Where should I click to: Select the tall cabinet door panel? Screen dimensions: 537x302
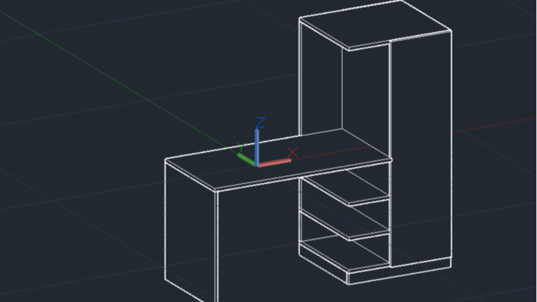point(421,149)
